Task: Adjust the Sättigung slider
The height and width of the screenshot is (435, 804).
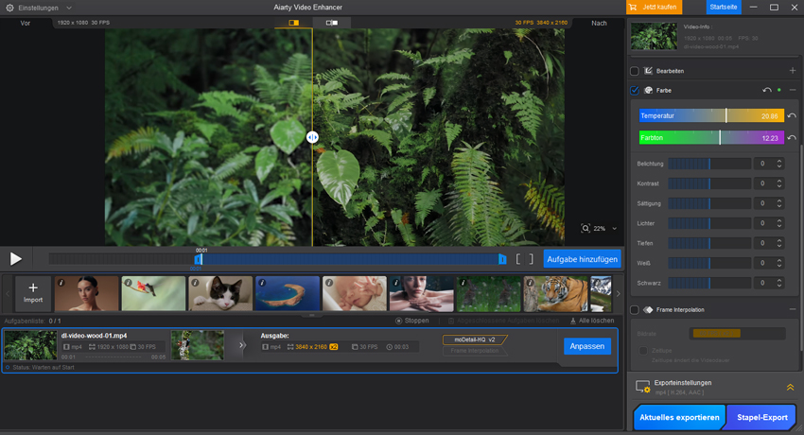Action: (x=709, y=203)
